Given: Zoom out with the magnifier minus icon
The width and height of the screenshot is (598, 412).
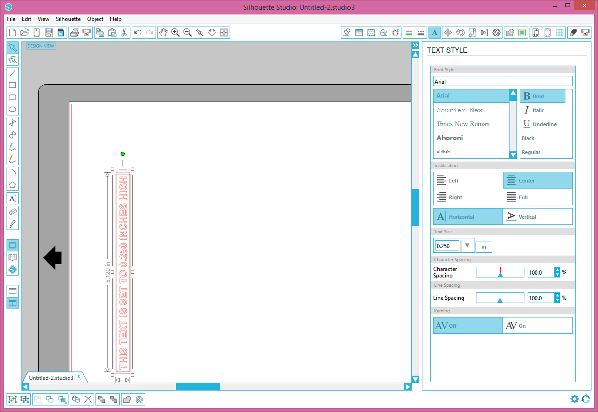Looking at the screenshot, I should [187, 33].
